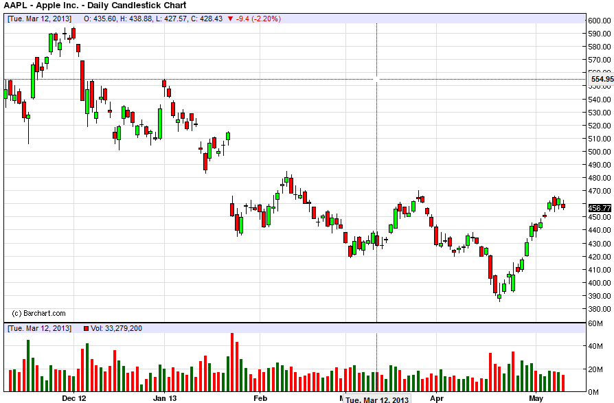Click the red down-triangle change indicator
This screenshot has height=403, width=614.
[x=231, y=19]
